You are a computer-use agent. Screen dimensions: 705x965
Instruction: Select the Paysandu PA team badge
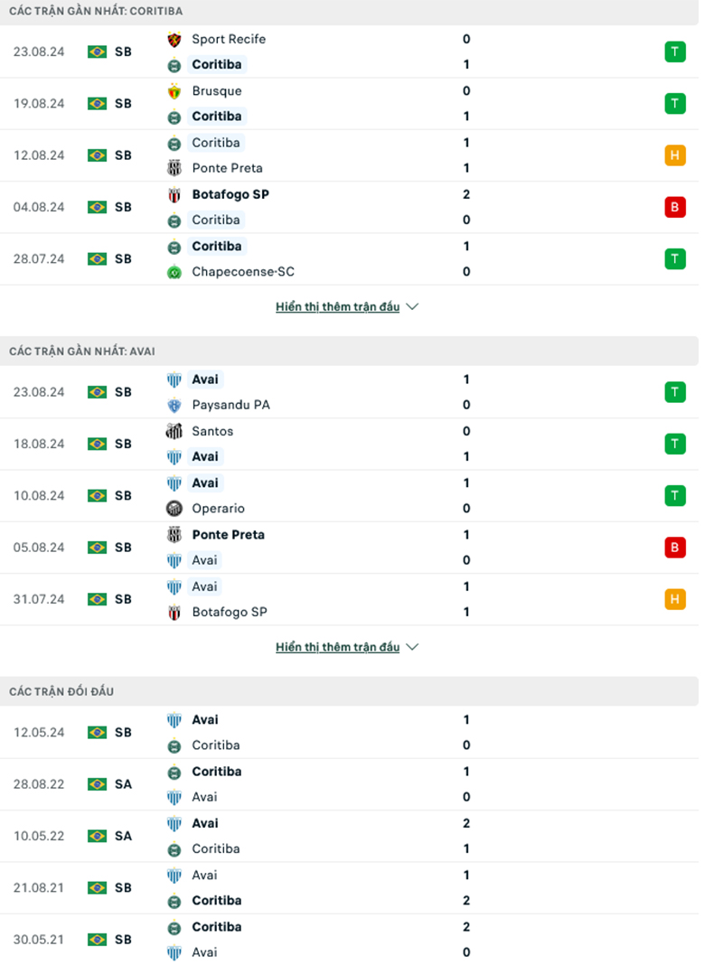coord(176,405)
